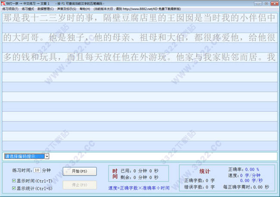
Task: Click the disabled 停止(F9) button
Action: pos(80,185)
